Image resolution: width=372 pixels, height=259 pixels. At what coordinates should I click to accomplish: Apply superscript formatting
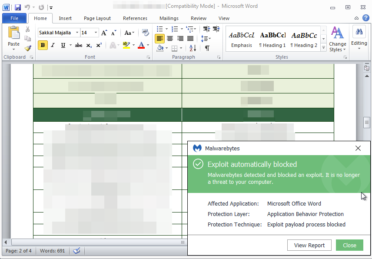point(99,45)
